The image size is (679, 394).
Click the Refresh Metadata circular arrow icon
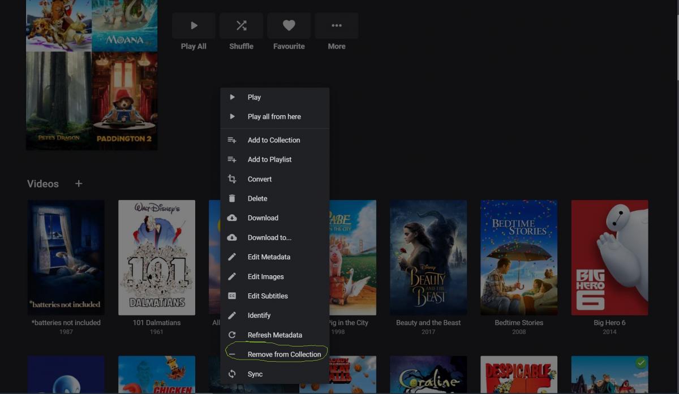pos(232,335)
